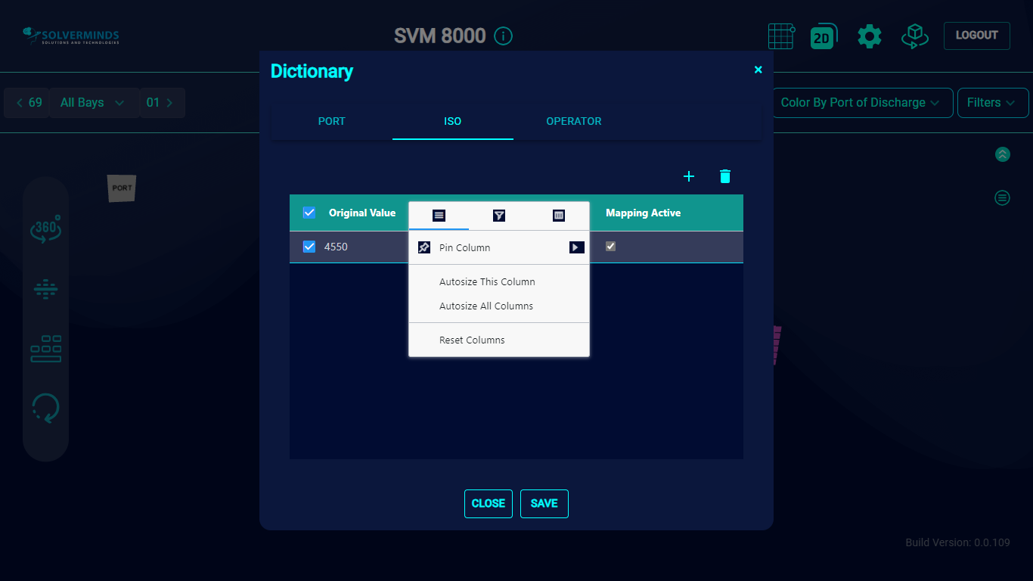The image size is (1033, 581).
Task: Expand the Filters dropdown
Action: click(x=993, y=103)
